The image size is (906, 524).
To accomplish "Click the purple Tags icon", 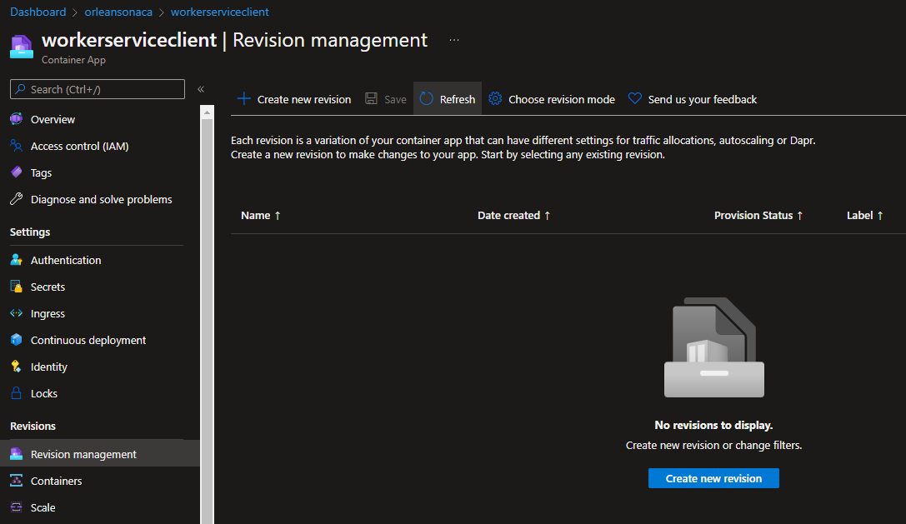I will (16, 172).
